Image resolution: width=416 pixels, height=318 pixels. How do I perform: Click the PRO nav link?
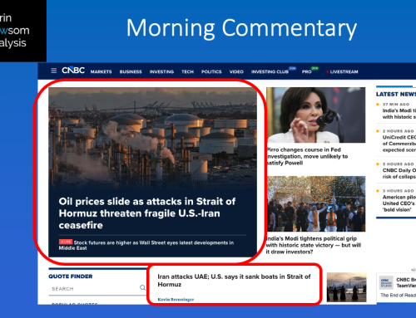coord(306,71)
